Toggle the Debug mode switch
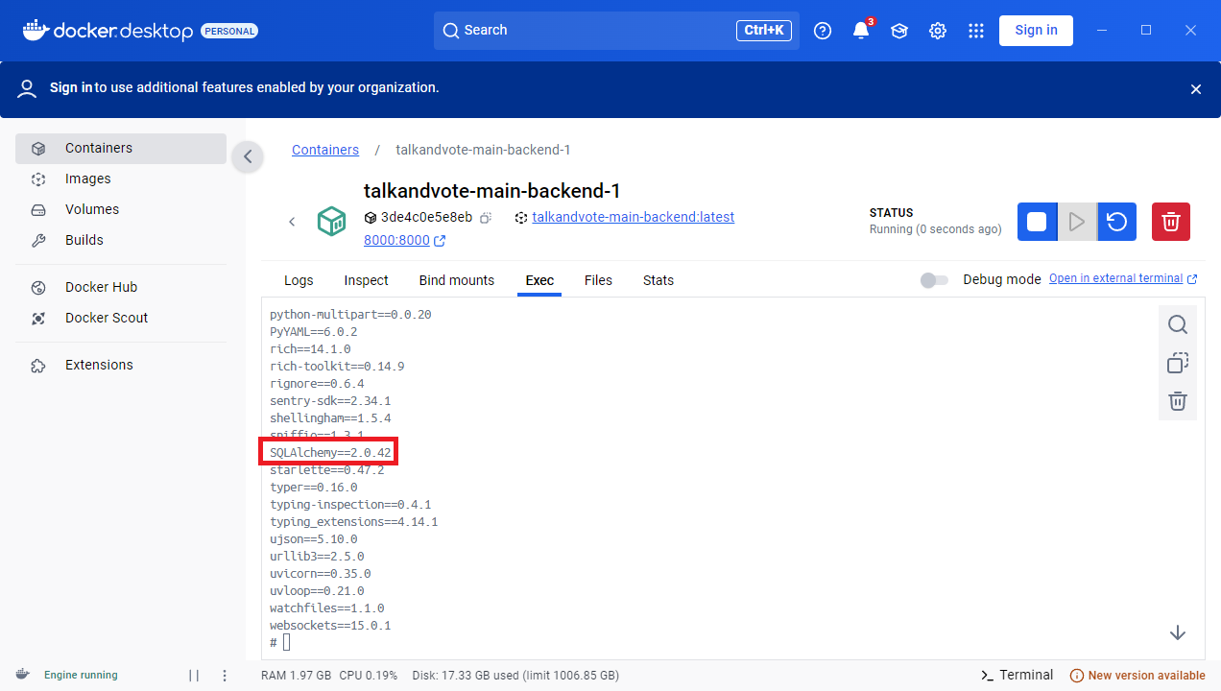Screen dimensions: 1221x691 click(x=934, y=280)
